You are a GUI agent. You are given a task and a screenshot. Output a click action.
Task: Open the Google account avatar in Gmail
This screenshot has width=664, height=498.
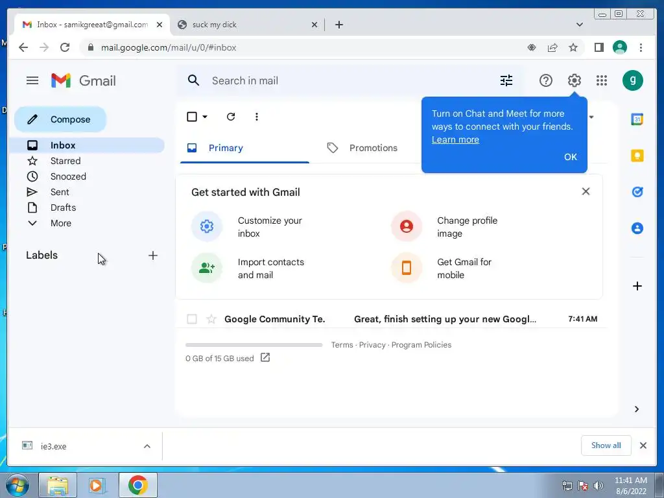click(x=633, y=80)
